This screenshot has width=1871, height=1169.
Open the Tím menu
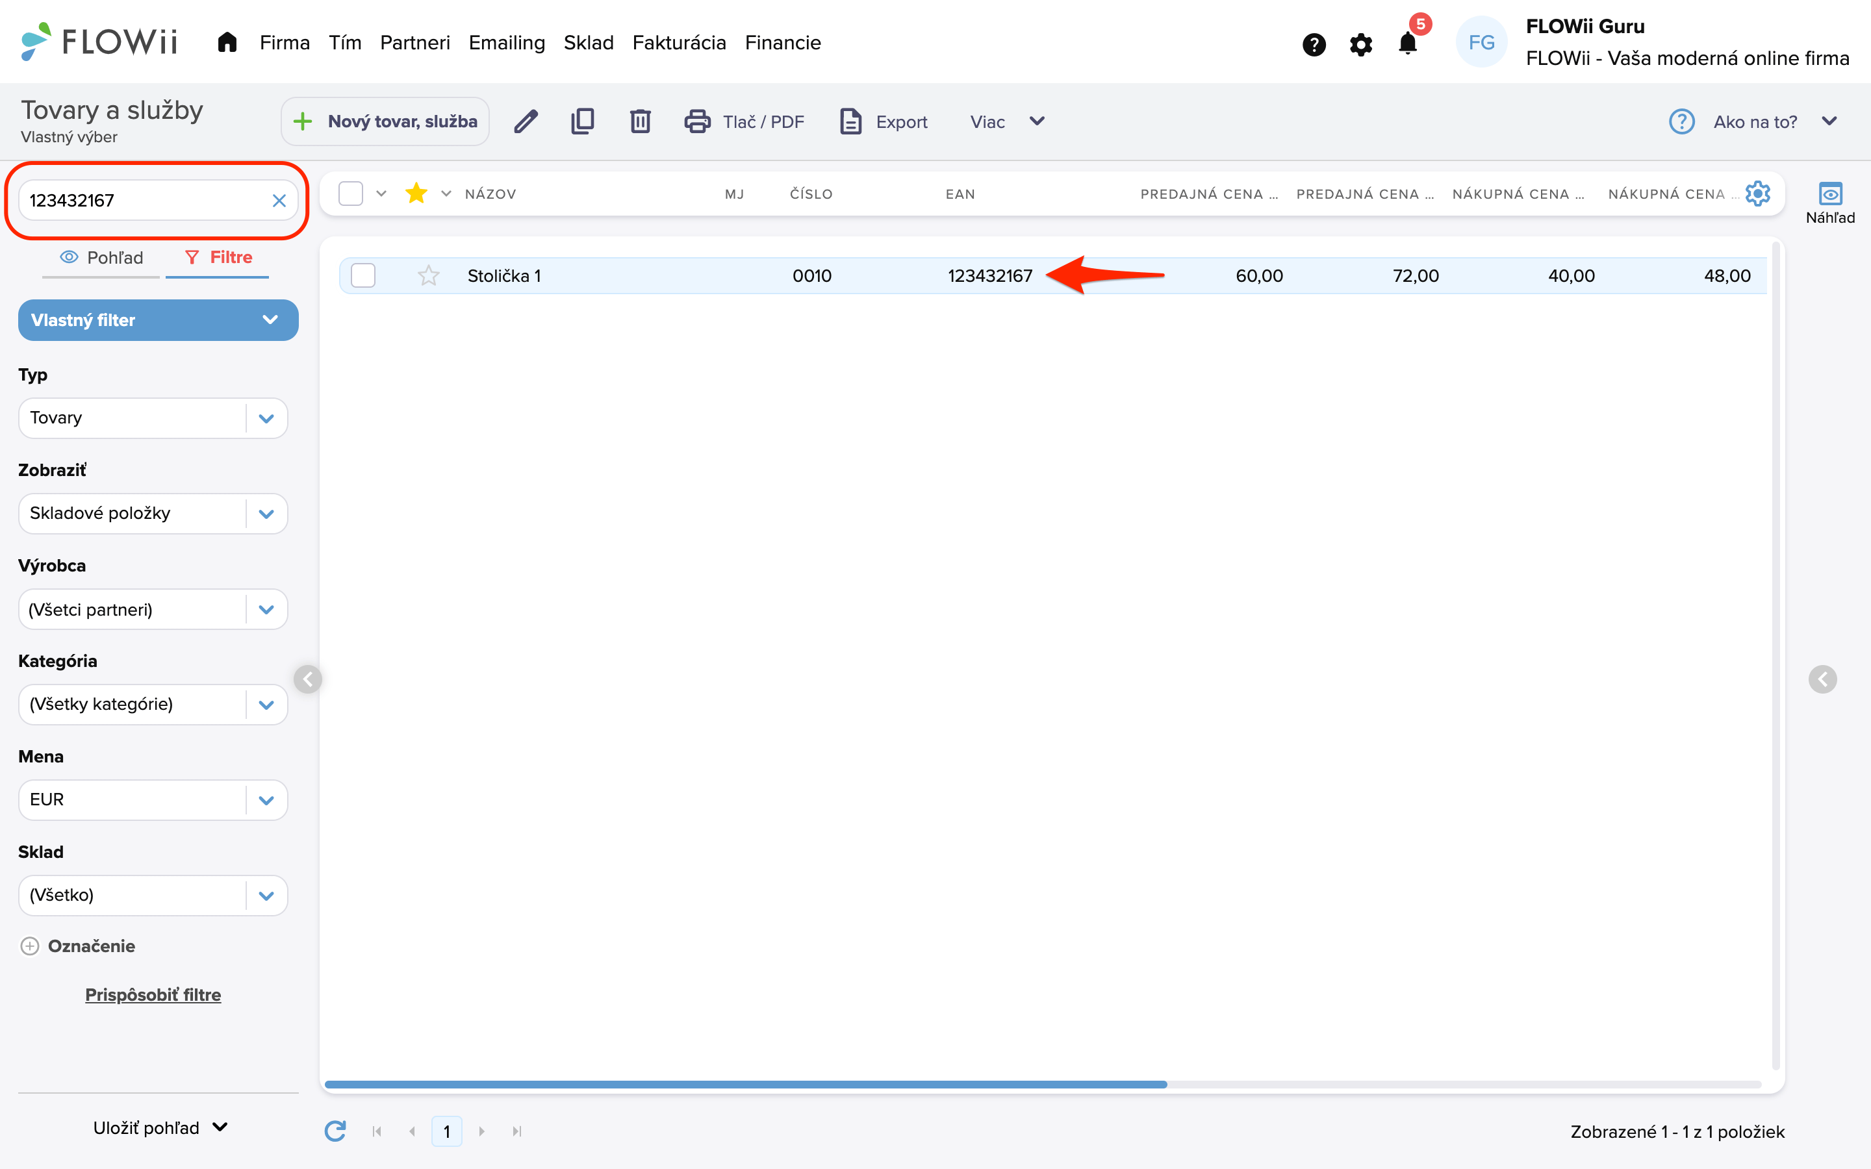click(x=345, y=42)
